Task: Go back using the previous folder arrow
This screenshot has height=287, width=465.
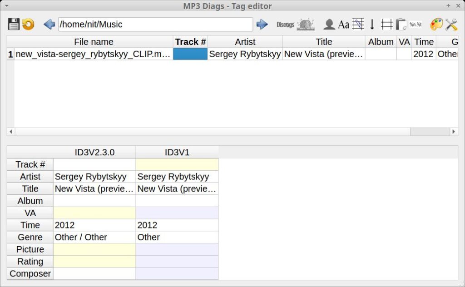Action: coord(49,25)
